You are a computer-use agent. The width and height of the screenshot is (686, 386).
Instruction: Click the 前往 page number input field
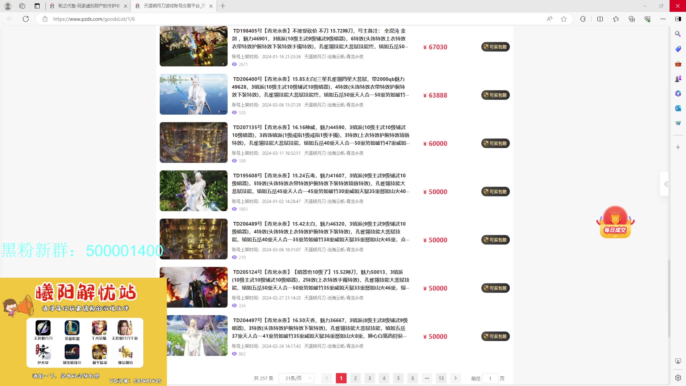tap(490, 378)
